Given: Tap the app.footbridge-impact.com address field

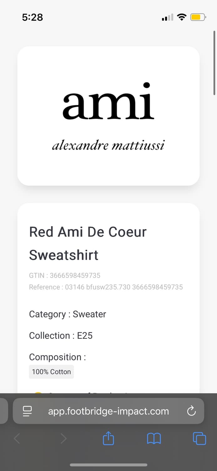Looking at the screenshot, I should (108, 411).
